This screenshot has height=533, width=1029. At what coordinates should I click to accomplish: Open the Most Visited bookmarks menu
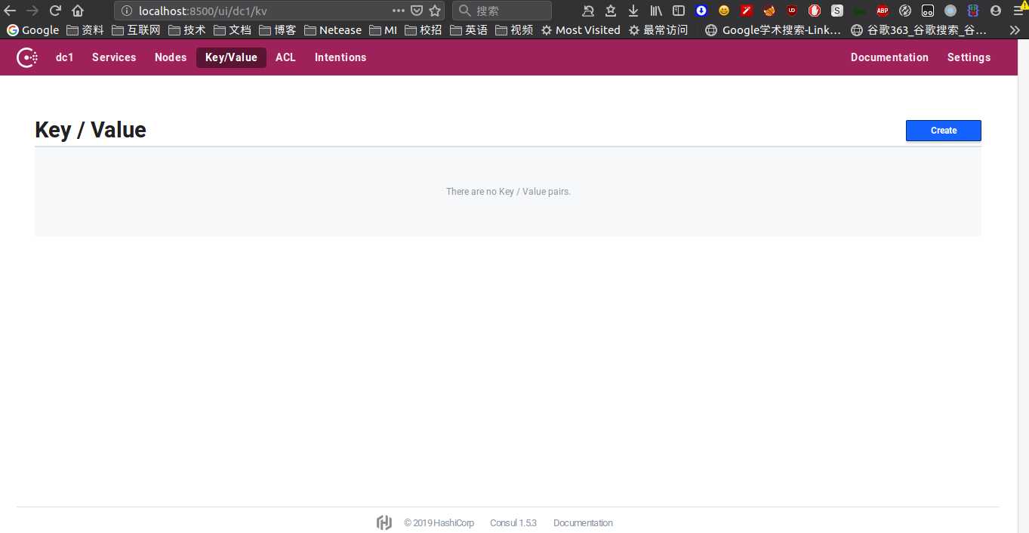point(581,30)
